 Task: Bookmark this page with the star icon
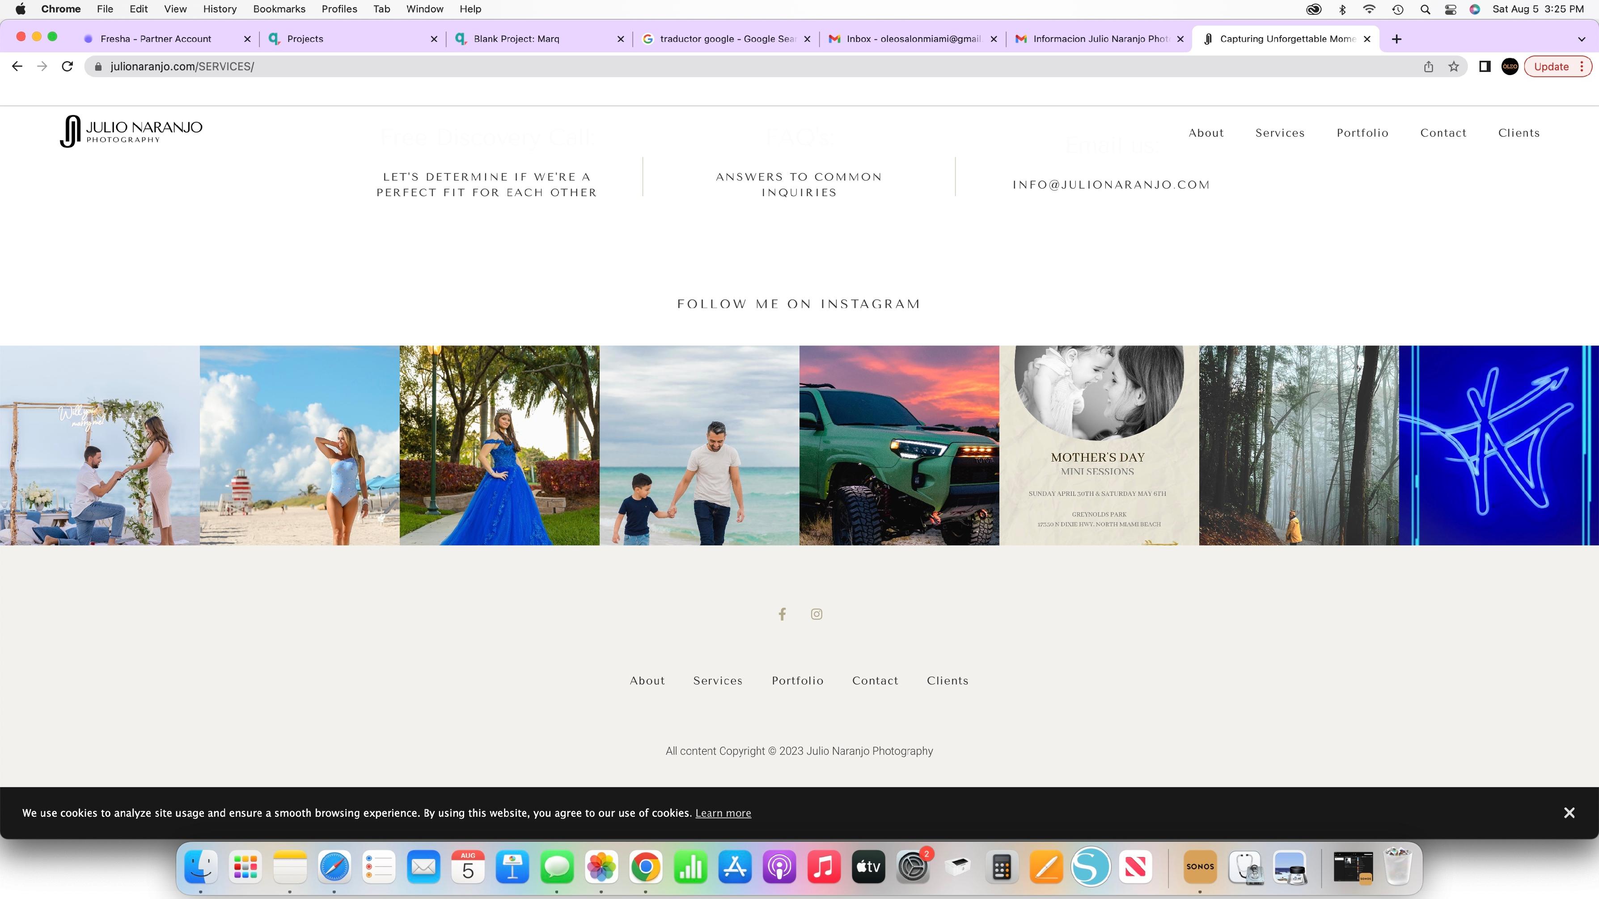(x=1454, y=67)
